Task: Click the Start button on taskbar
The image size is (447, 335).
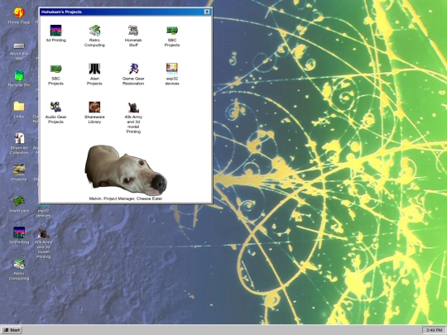Action: 12,330
